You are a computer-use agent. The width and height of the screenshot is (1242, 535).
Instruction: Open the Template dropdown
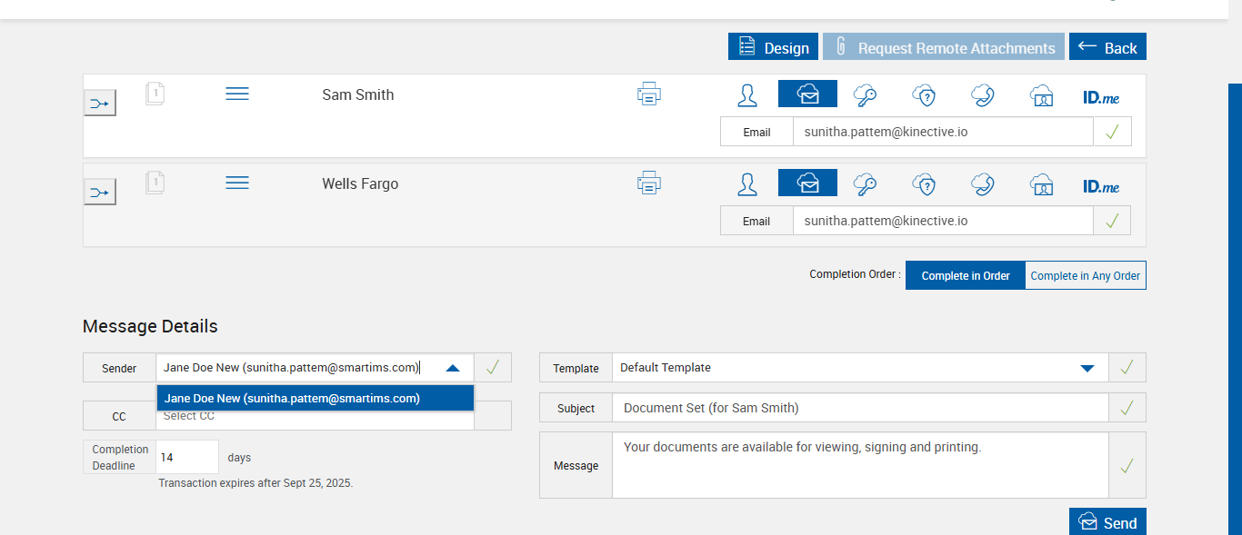(1087, 368)
